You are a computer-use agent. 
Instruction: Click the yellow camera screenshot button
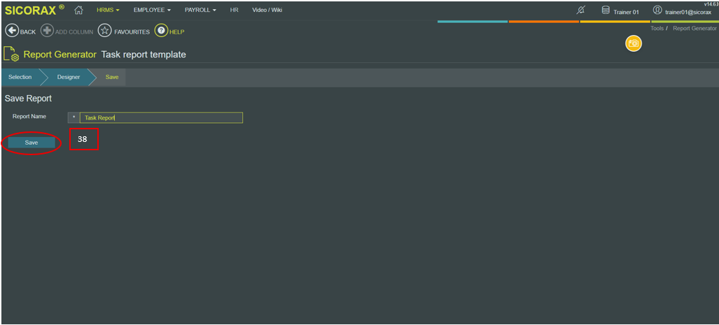coord(634,43)
